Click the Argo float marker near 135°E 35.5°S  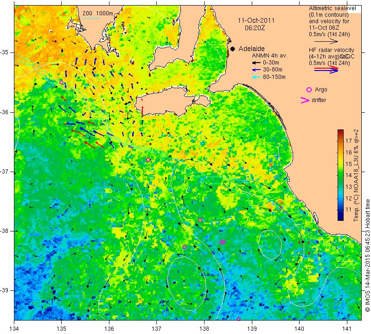point(61,83)
